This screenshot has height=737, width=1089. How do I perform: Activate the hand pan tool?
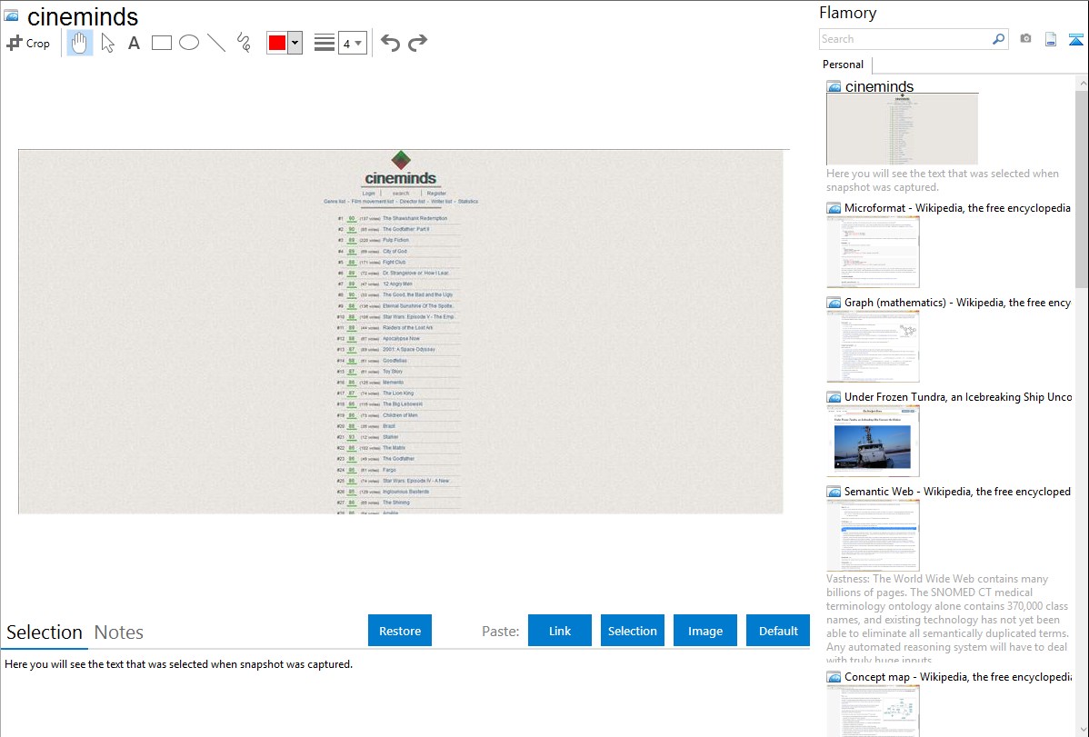[x=79, y=43]
